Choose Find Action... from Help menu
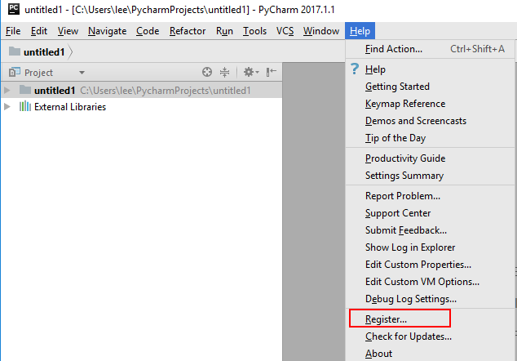The image size is (517, 361). (x=431, y=49)
